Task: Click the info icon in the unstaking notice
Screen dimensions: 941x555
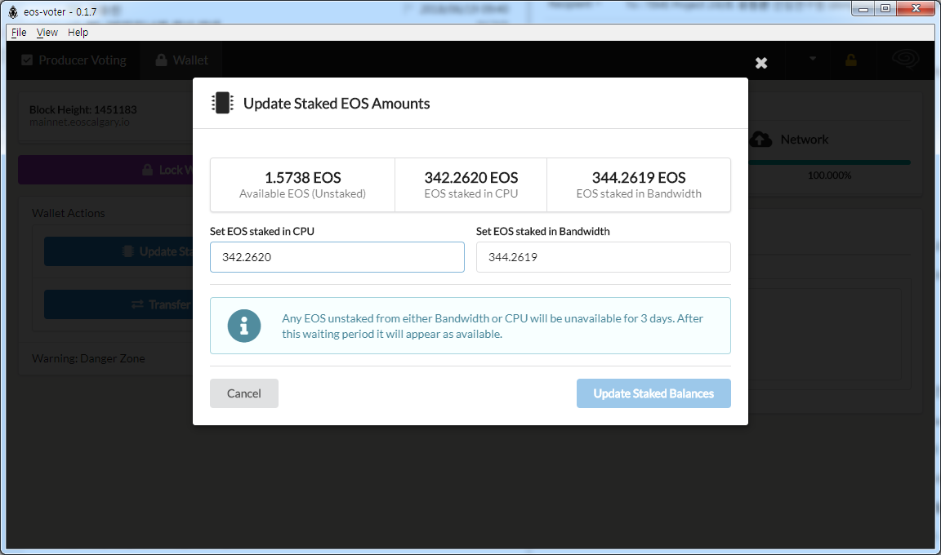Action: 244,326
